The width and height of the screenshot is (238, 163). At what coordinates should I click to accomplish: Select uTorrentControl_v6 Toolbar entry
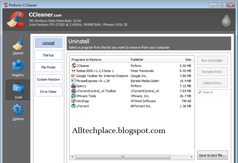tap(96, 91)
